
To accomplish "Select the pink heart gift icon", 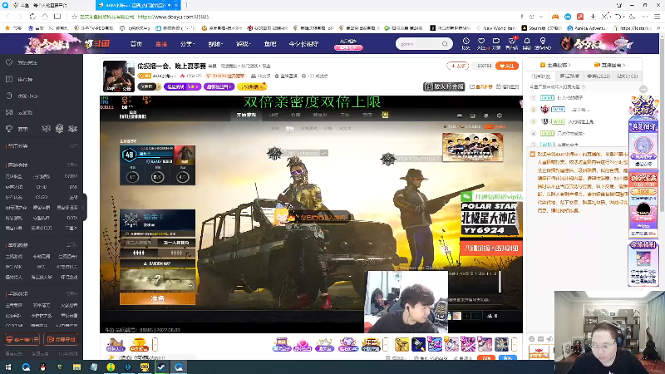I will coord(303,345).
